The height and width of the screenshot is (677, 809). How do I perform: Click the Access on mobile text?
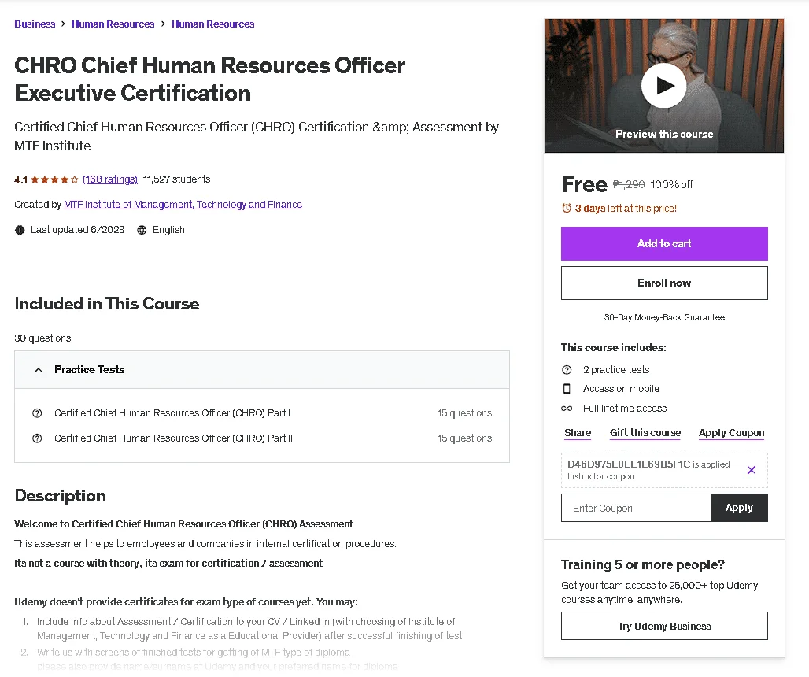(x=621, y=389)
